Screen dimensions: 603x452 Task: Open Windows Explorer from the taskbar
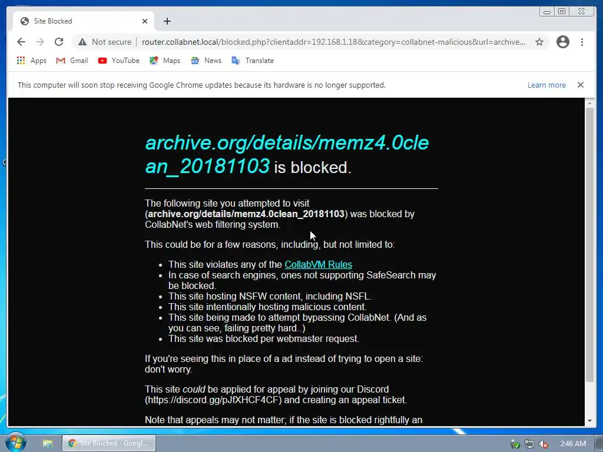(47, 444)
